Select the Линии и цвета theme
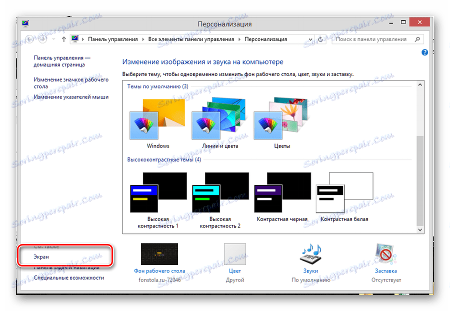 click(220, 123)
